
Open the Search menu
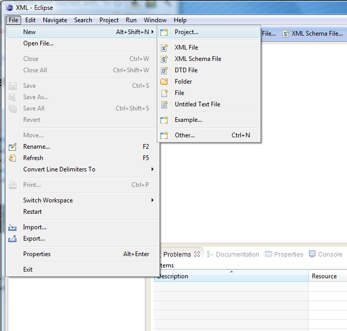[83, 20]
